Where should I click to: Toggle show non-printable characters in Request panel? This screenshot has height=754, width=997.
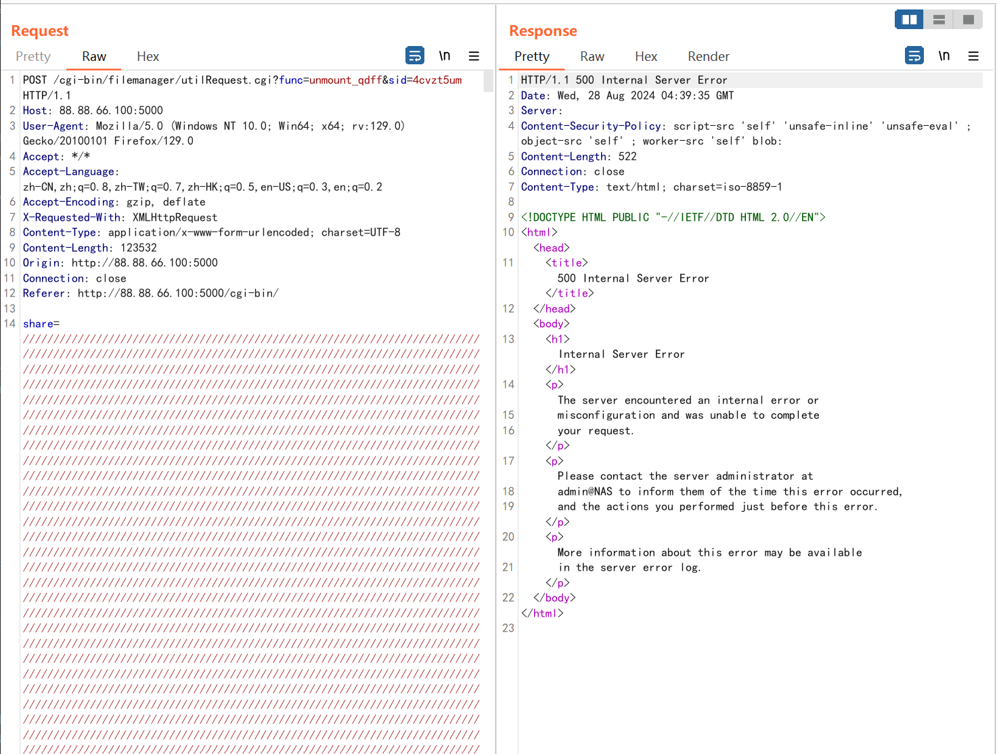pos(445,56)
